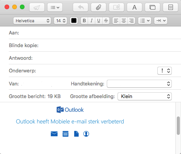Open the list style dropdown in format bar
Viewport: 181px width, 154px height.
145,21
